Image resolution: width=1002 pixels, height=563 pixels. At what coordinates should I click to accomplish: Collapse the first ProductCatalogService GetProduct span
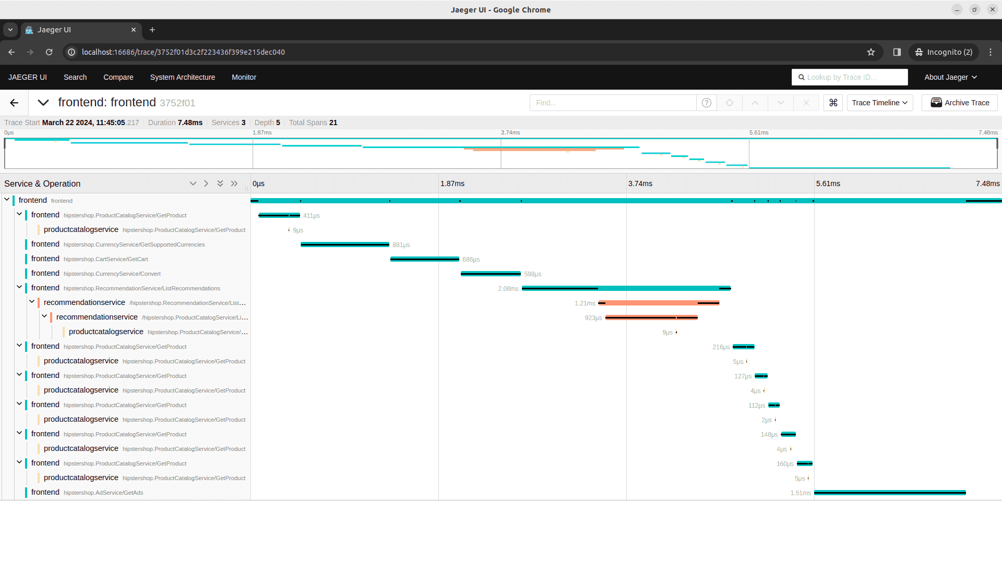(19, 214)
